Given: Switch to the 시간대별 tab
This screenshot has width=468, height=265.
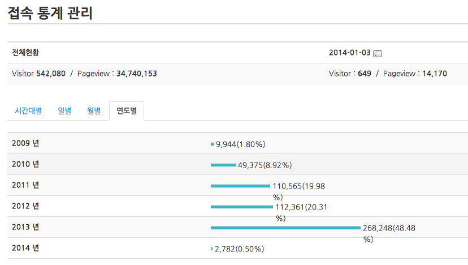Looking at the screenshot, I should click(x=28, y=111).
